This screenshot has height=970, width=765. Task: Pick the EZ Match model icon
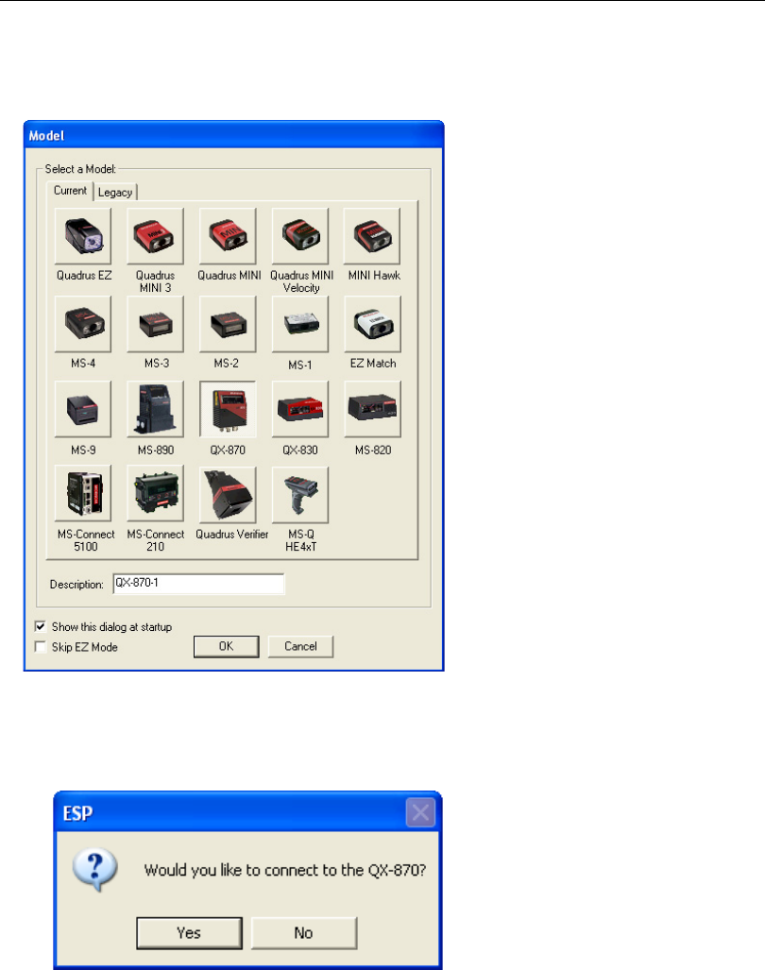point(373,324)
